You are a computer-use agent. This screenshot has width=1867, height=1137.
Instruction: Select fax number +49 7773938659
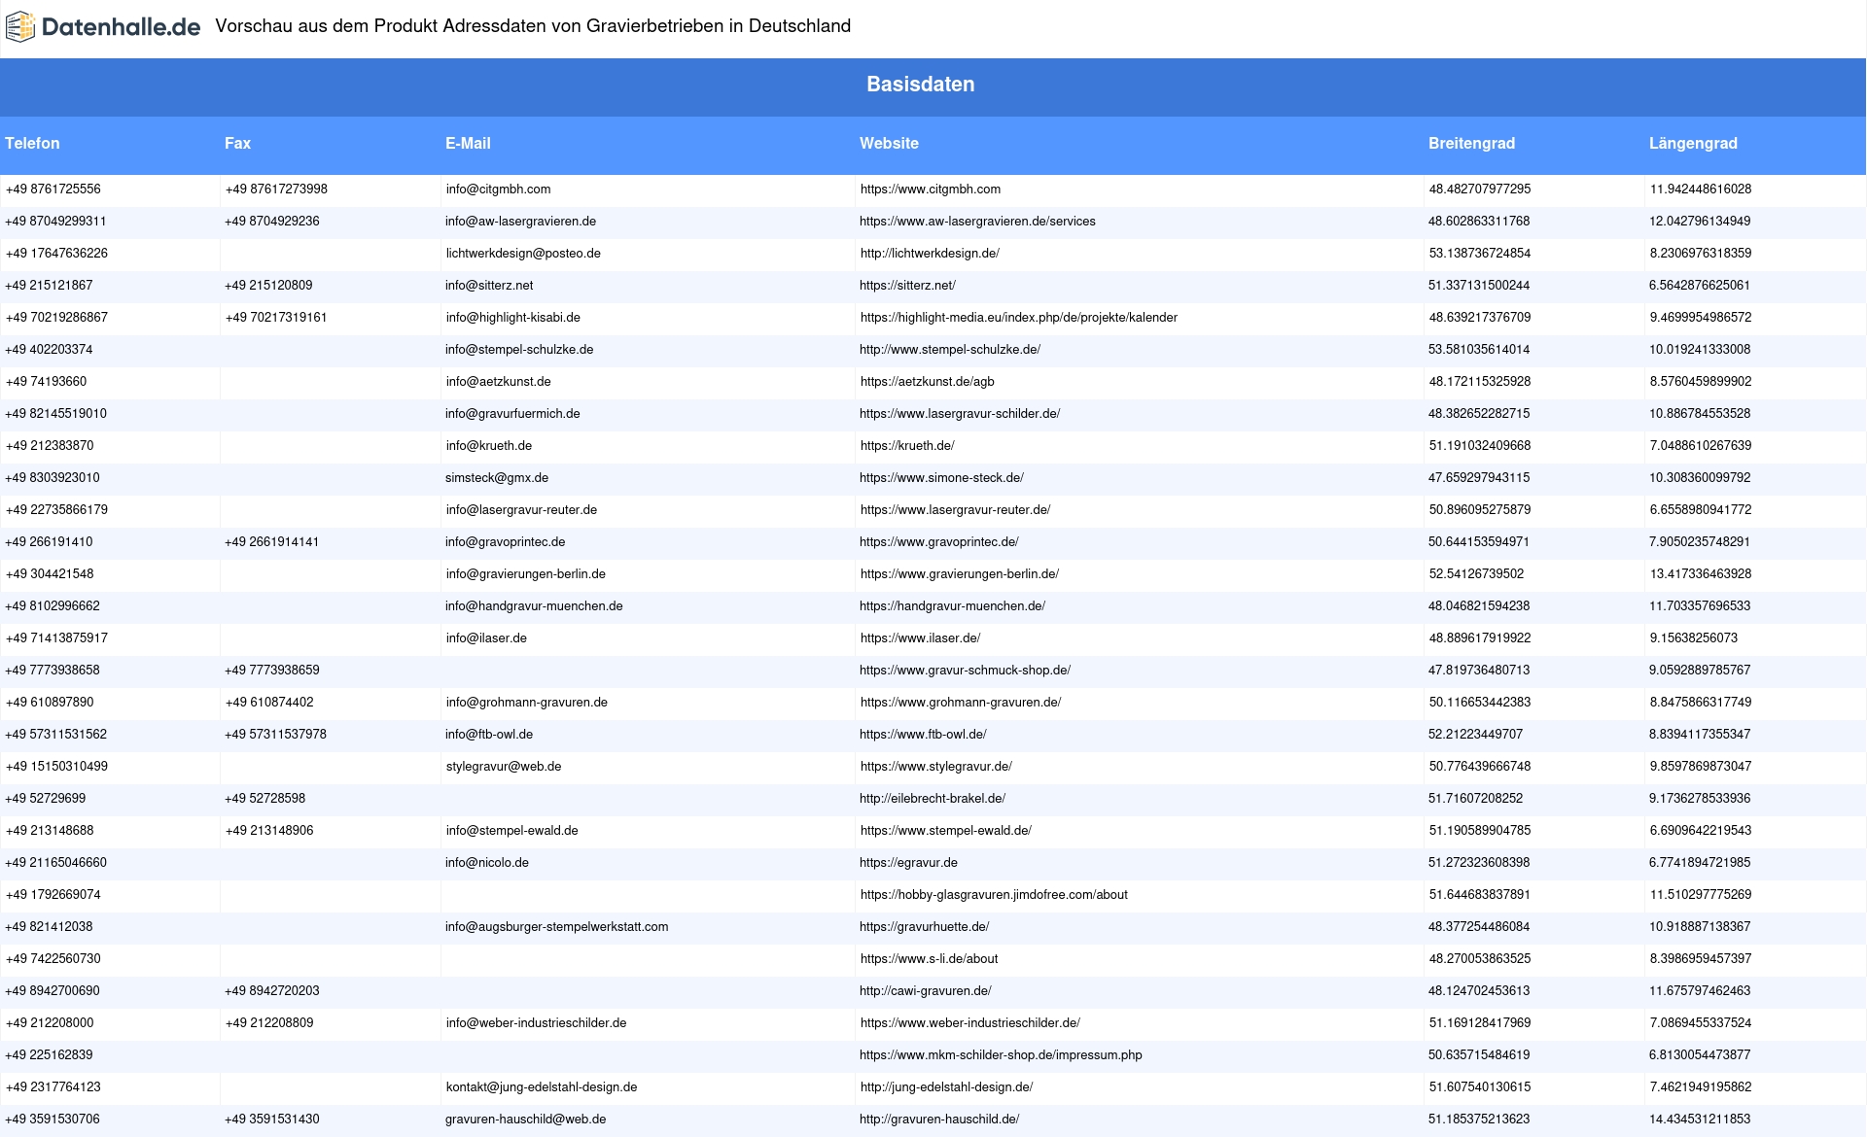[272, 671]
